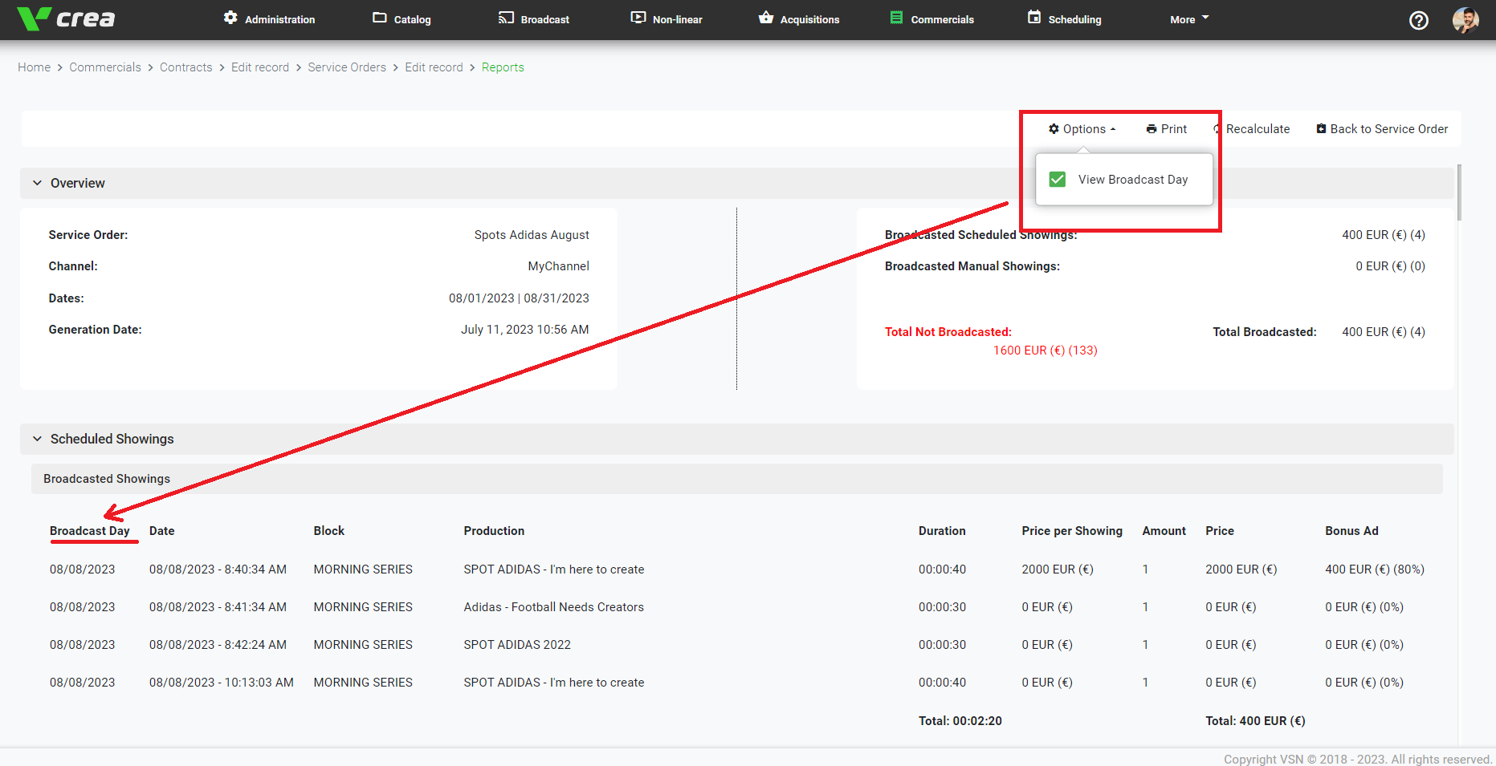
Task: Open the Broadcast menu
Action: pos(534,19)
